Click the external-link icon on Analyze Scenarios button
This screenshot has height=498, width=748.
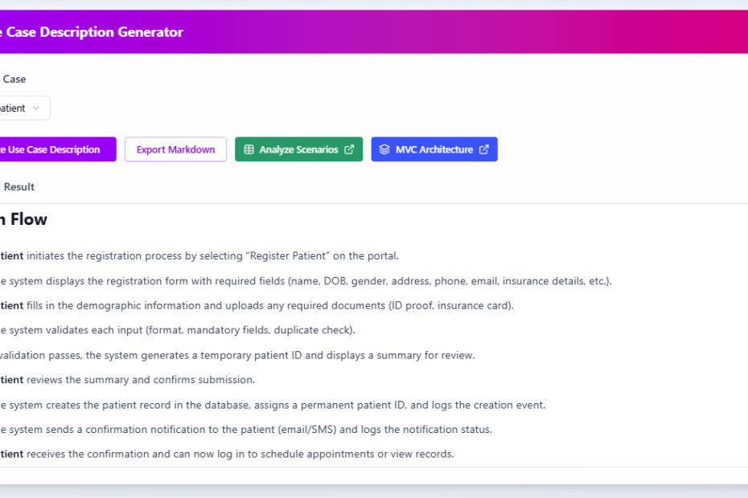tap(349, 149)
